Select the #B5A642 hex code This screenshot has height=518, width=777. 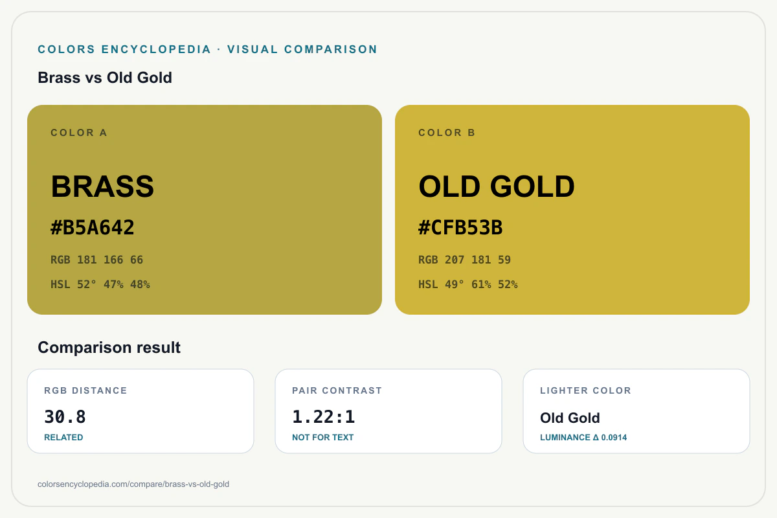(93, 228)
